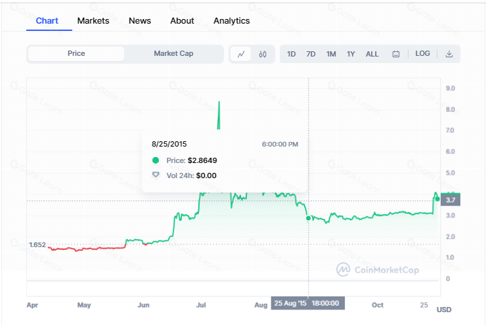Viewport: 486px width, 326px height.
Task: Switch to line chart view icon
Action: point(241,55)
